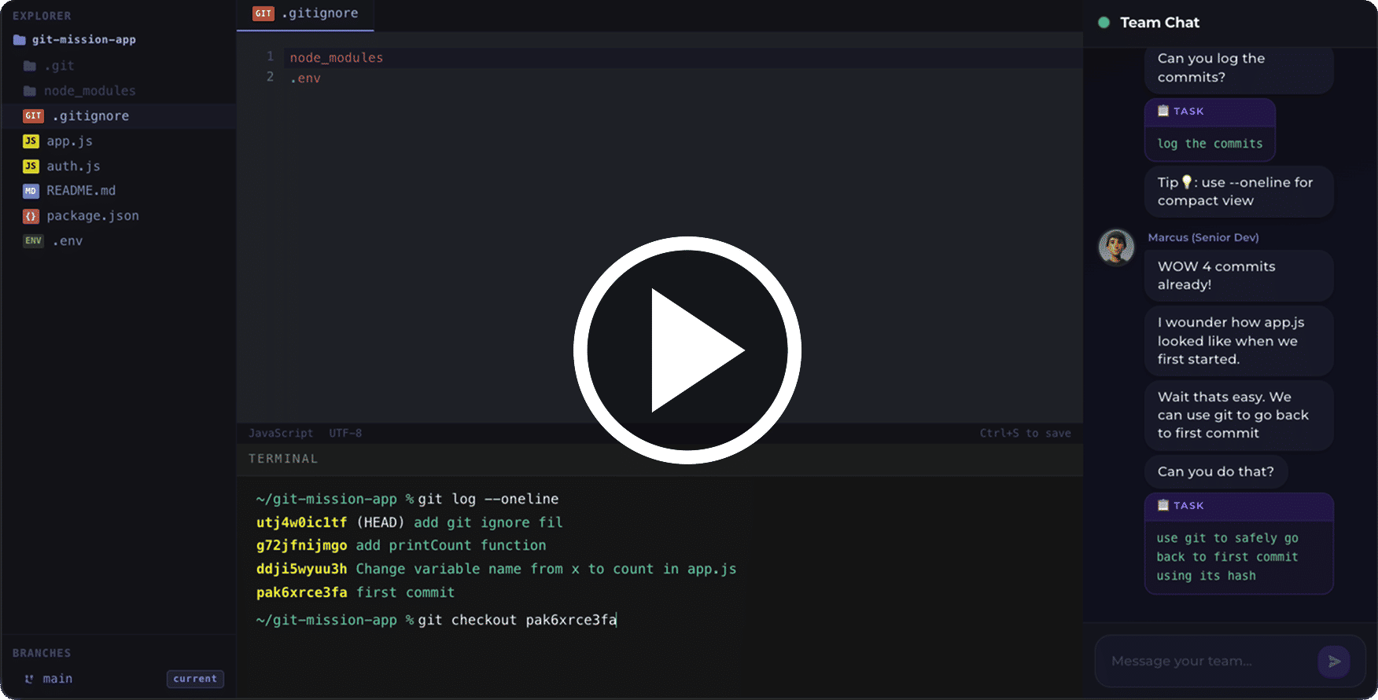This screenshot has height=700, width=1378.
Task: Click the JavaScript language indicator in status bar
Action: tap(281, 433)
